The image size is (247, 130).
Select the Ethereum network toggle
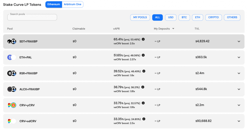54,4
